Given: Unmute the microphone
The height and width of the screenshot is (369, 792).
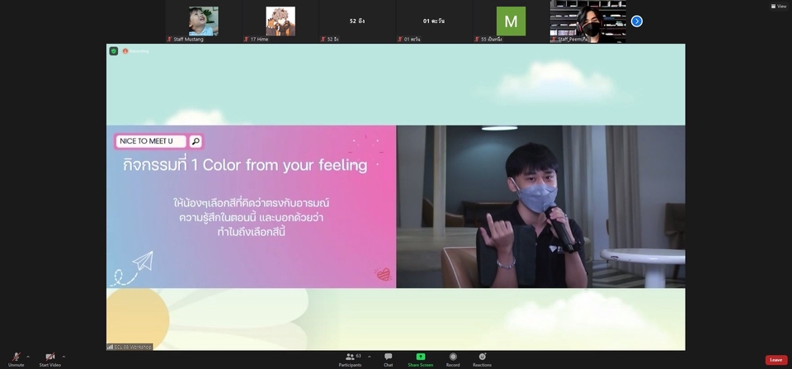Looking at the screenshot, I should pyautogui.click(x=16, y=357).
